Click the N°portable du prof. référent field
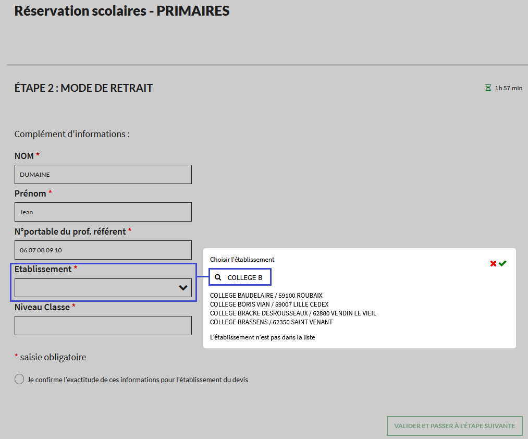The width and height of the screenshot is (528, 439). tap(103, 250)
